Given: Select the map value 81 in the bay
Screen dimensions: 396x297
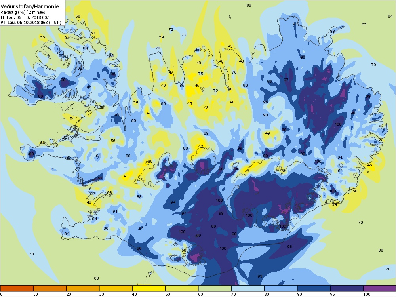Looking at the screenshot, I should coord(51,169).
